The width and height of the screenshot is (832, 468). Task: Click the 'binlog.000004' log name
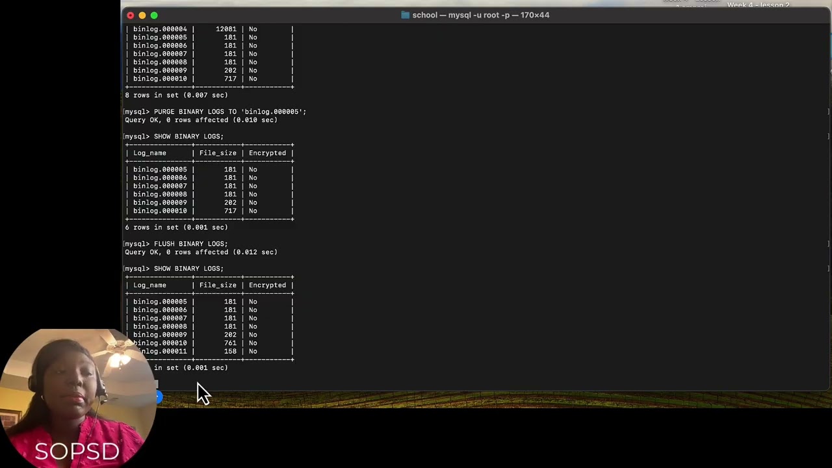[x=160, y=29]
